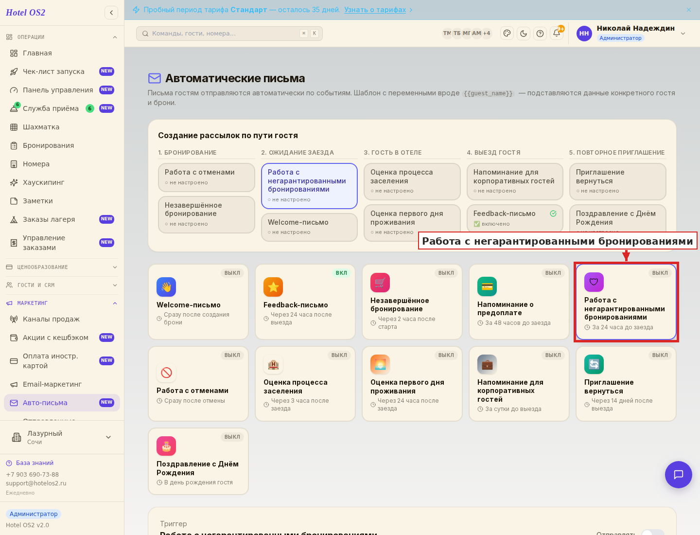700x535 pixels.
Task: Switch to dark mode via moon icon
Action: pos(524,33)
